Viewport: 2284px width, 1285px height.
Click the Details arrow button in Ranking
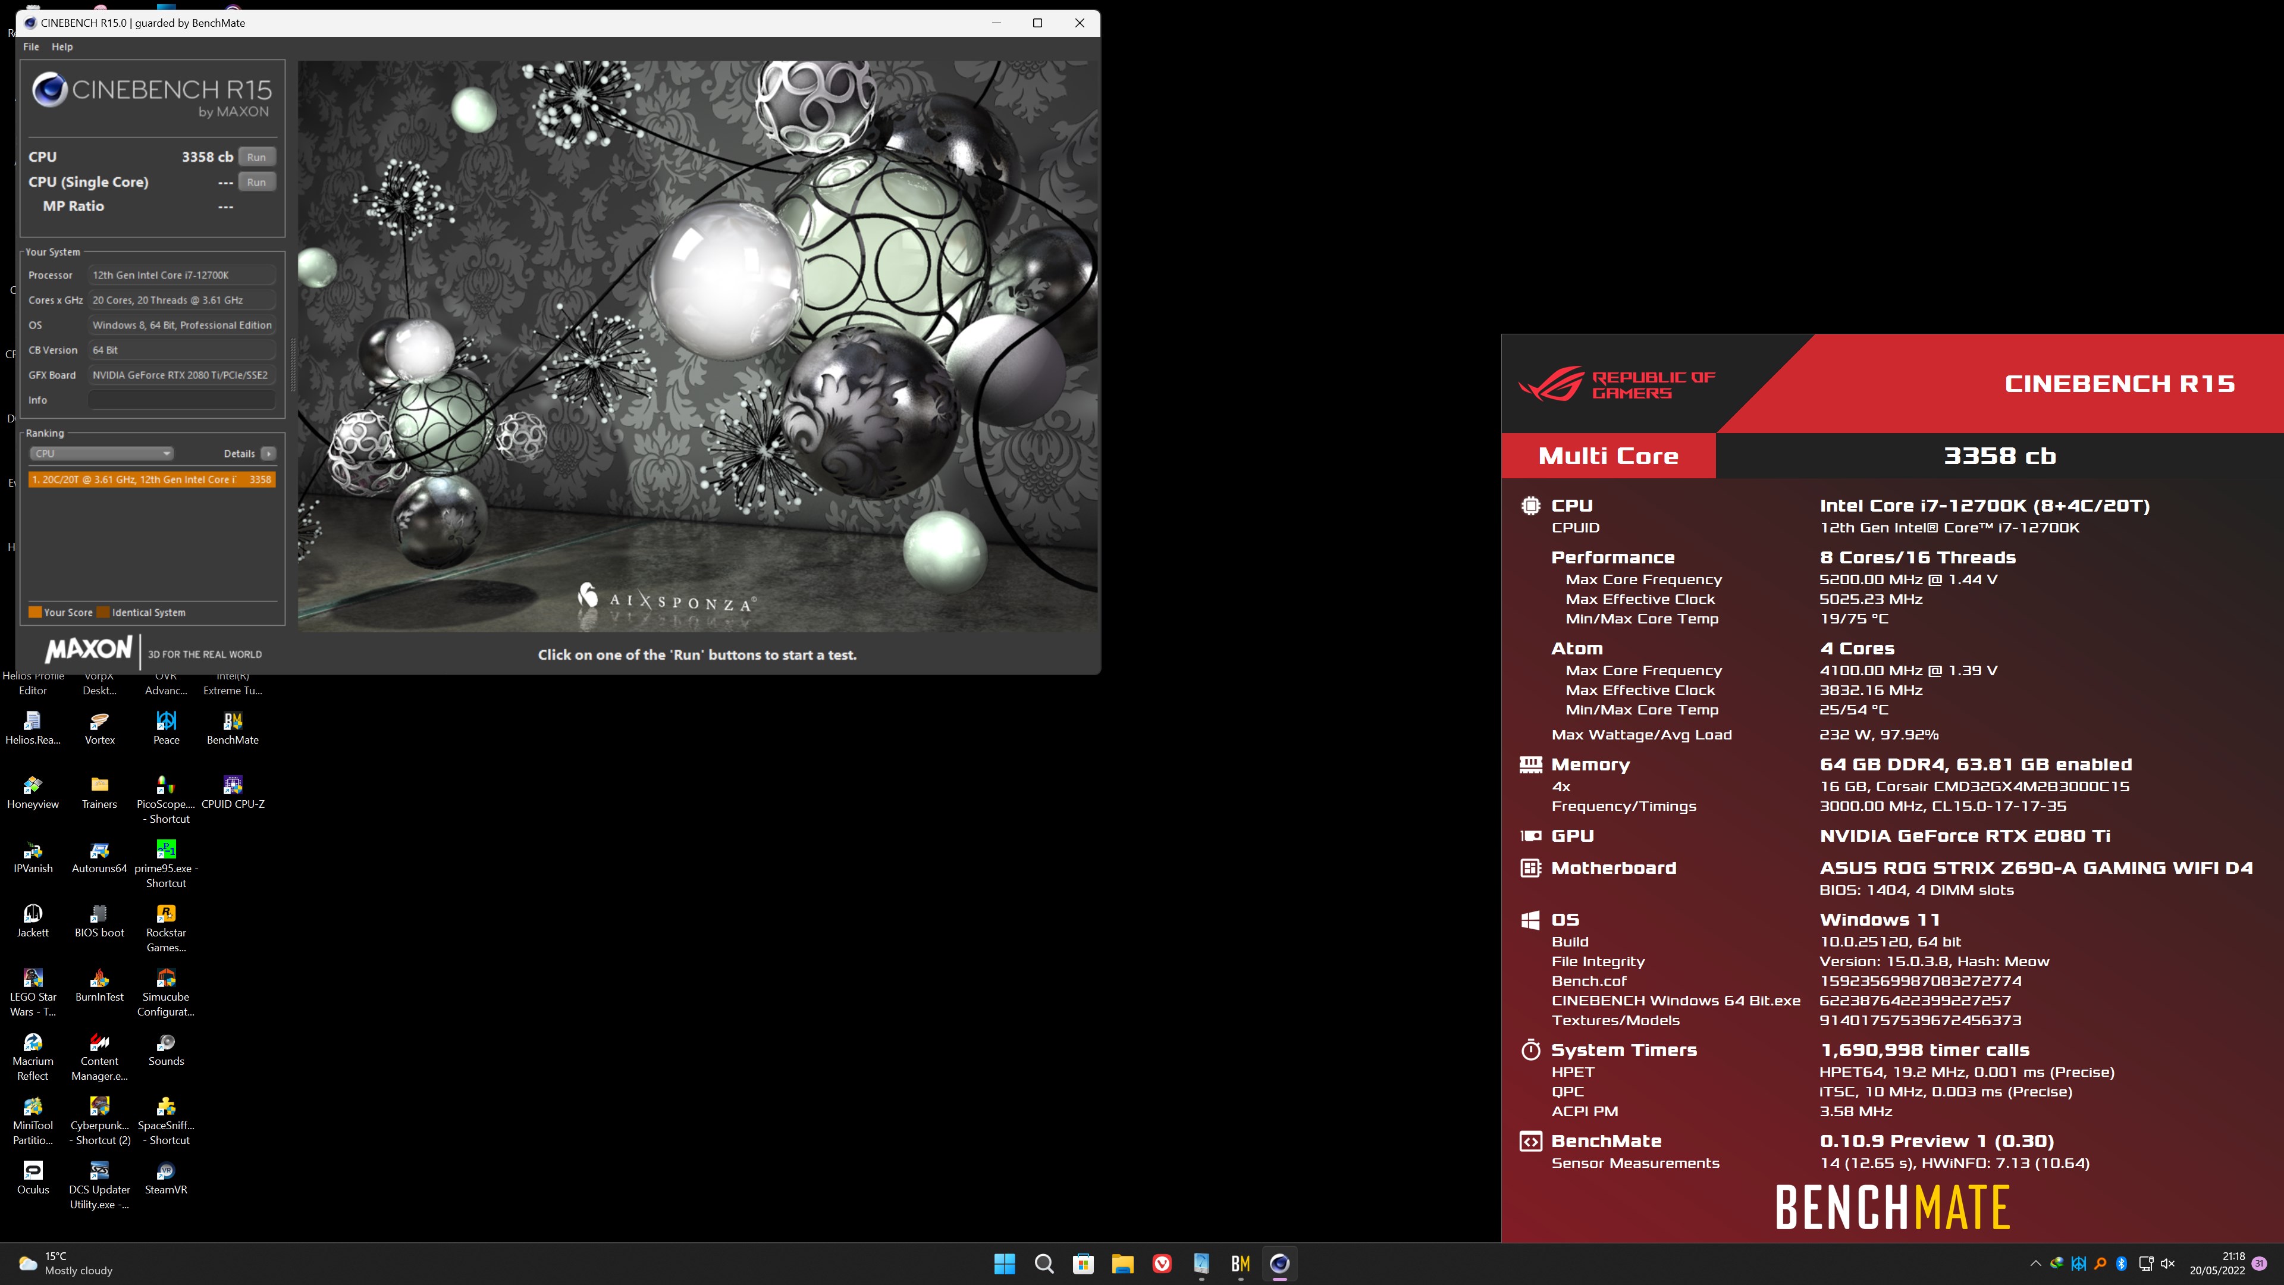pyautogui.click(x=269, y=453)
